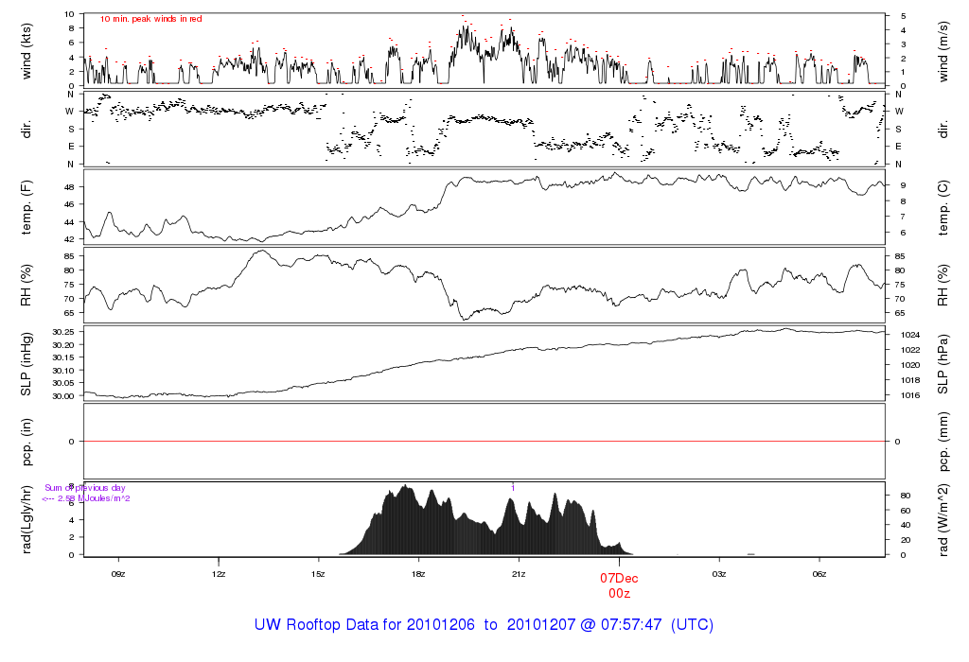Viewport: 969px width, 662px height.
Task: Click the 'temp. (F)' axis label
Action: [26, 207]
